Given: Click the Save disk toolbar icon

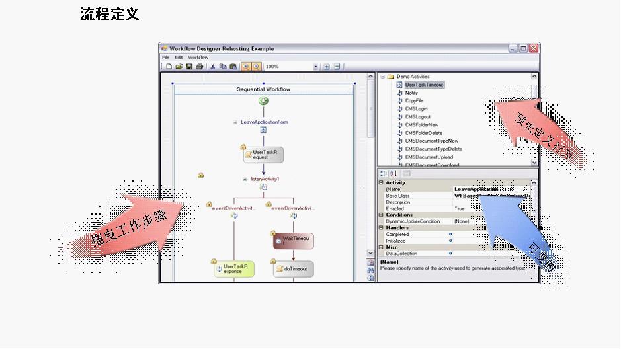Looking at the screenshot, I should click(x=189, y=67).
